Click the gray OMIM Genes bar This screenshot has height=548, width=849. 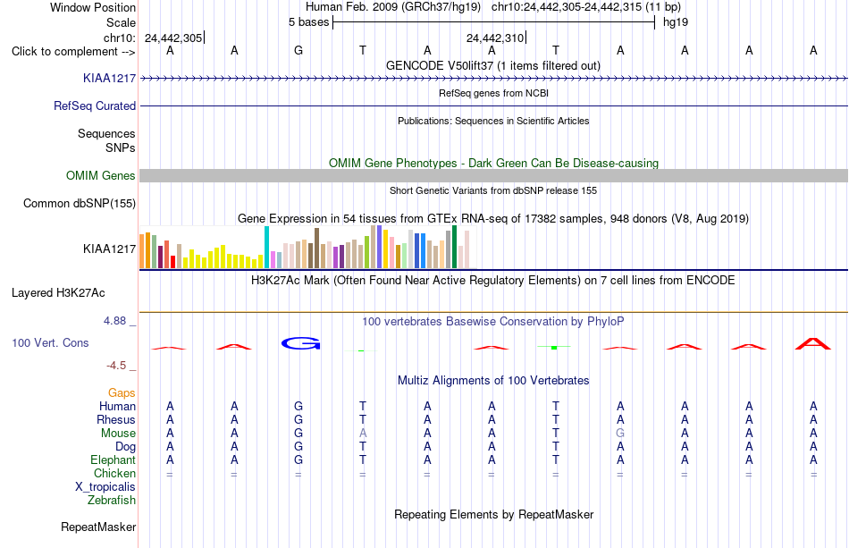[x=494, y=175]
